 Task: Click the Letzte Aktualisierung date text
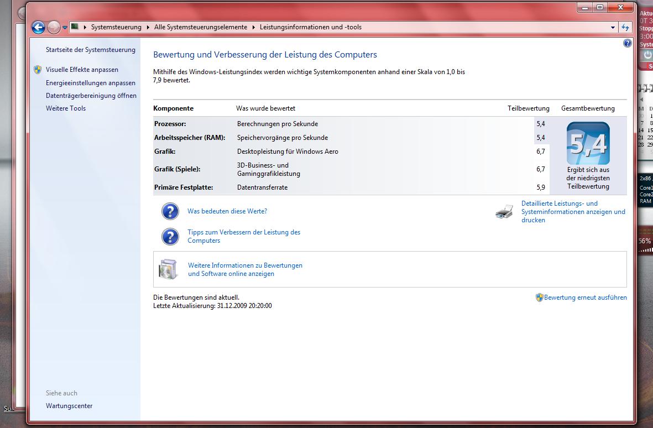point(212,306)
